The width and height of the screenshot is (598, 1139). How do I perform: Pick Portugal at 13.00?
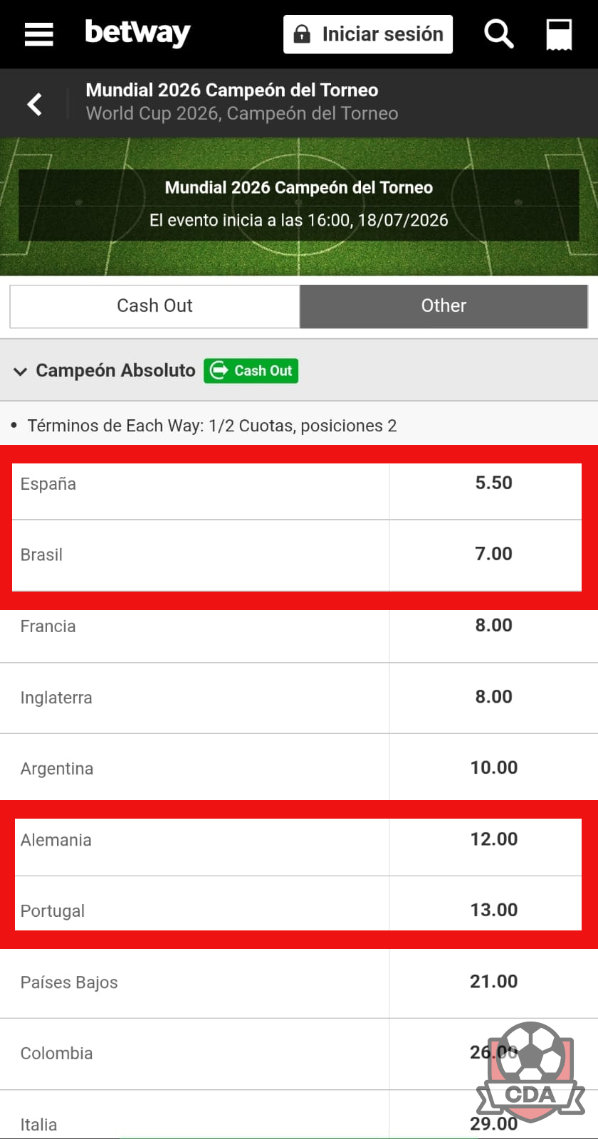pos(493,910)
